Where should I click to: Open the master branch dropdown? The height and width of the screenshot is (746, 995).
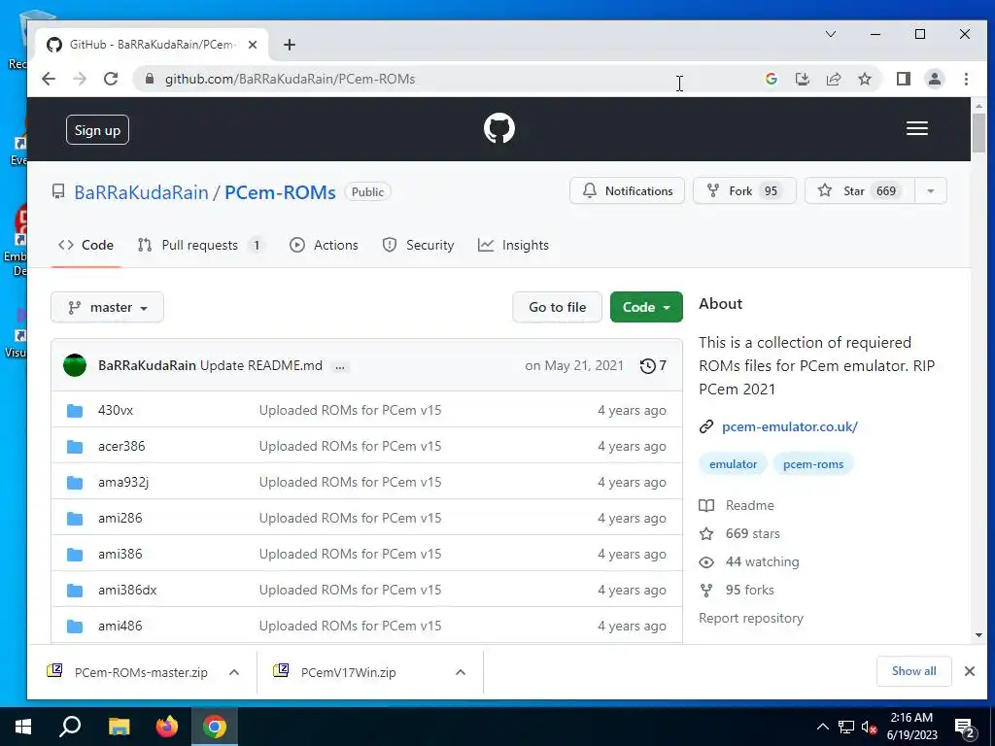point(107,307)
